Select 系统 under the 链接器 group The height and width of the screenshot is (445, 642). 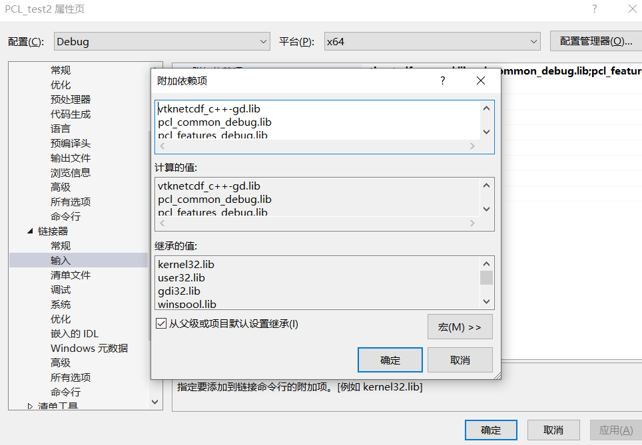coord(60,304)
